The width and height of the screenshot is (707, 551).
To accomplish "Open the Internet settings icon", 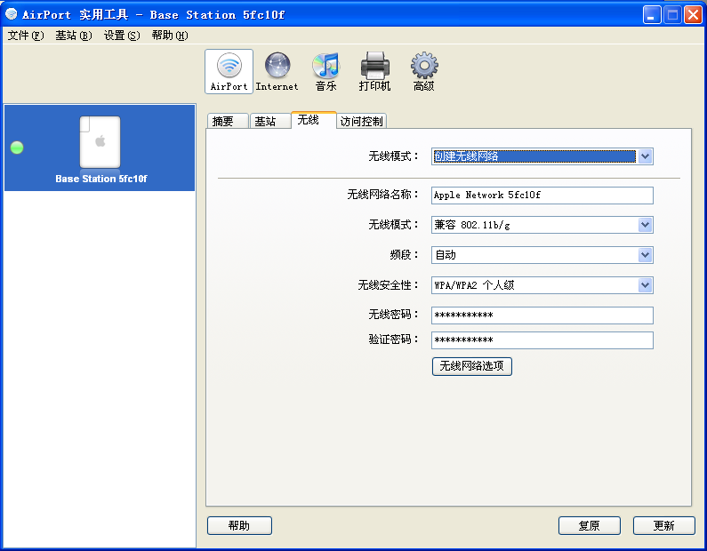I will tap(277, 72).
